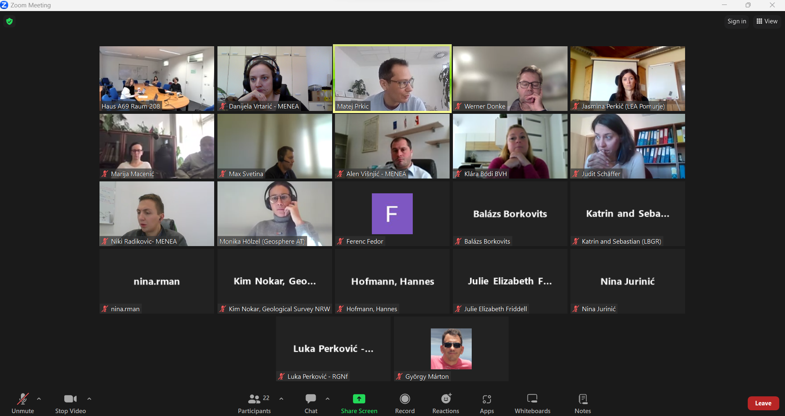This screenshot has height=416, width=785.
Task: Unmute the microphone
Action: click(23, 404)
